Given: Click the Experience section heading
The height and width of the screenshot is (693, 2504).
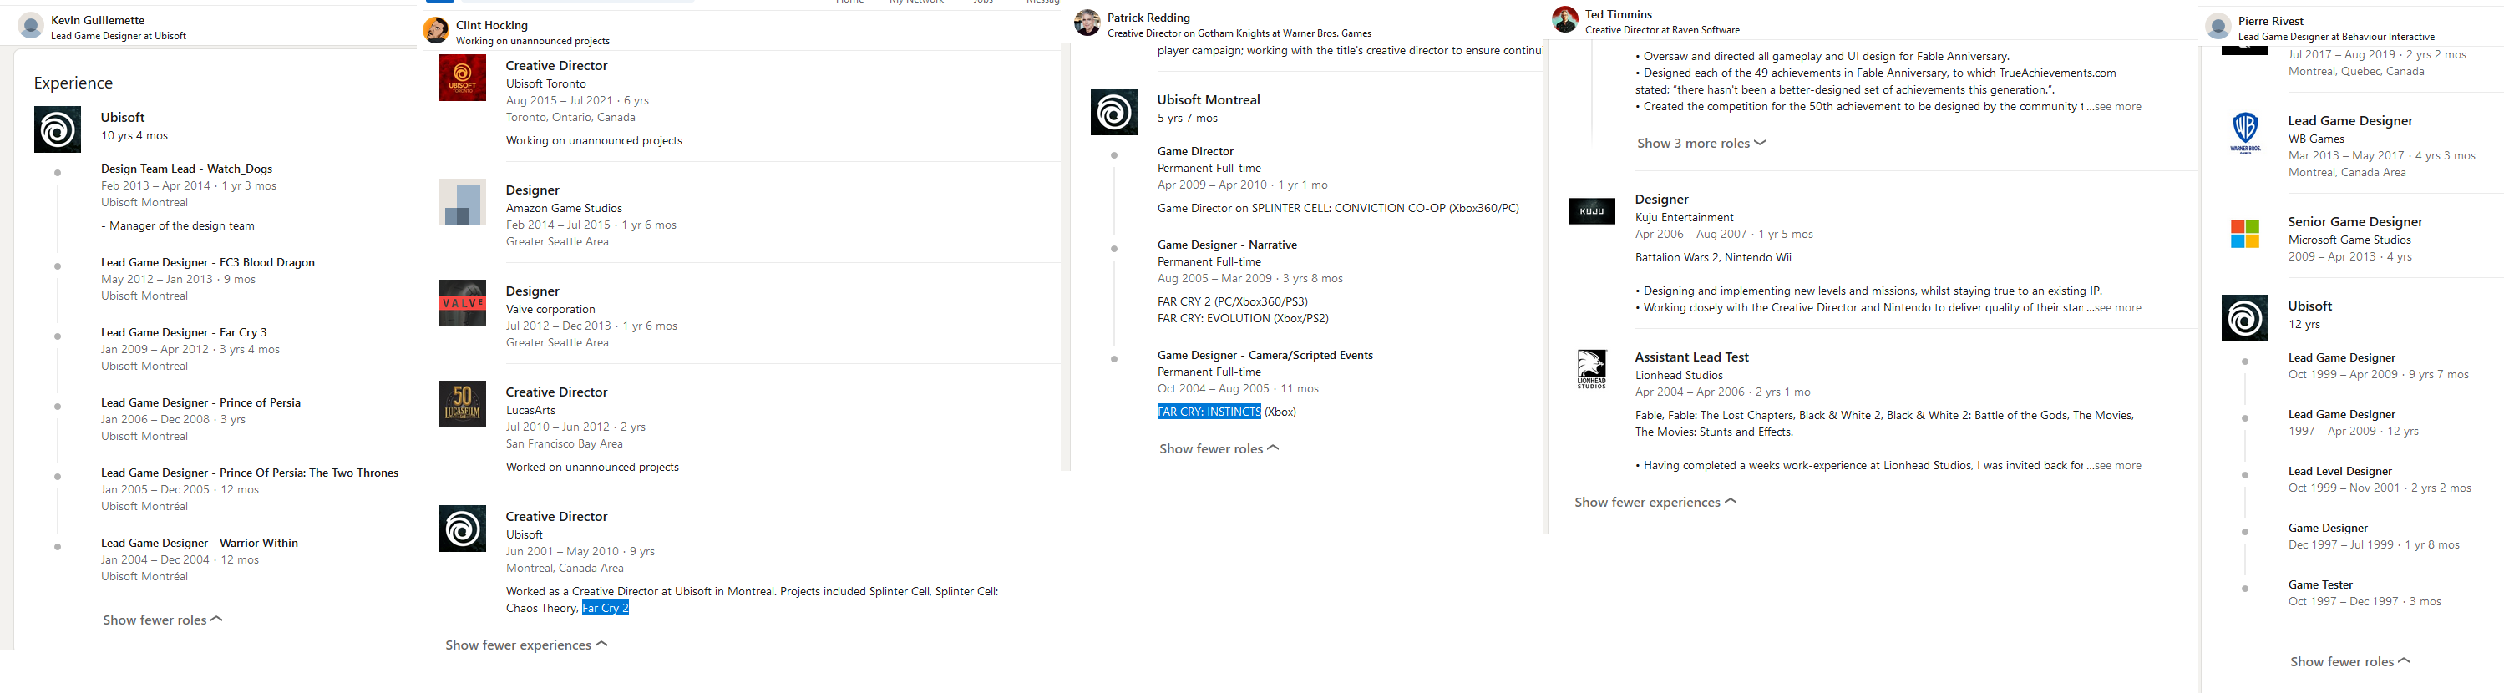Looking at the screenshot, I should point(73,83).
